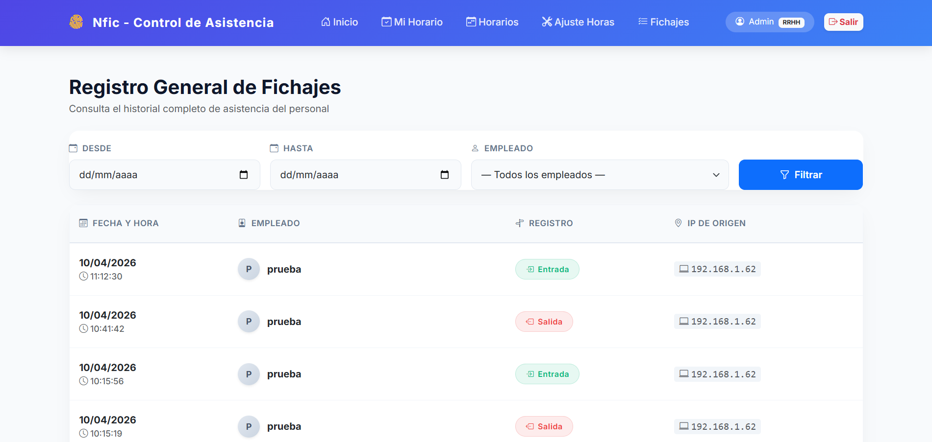932x442 pixels.
Task: Open the Desde date picker calendar icon
Action: (x=244, y=175)
